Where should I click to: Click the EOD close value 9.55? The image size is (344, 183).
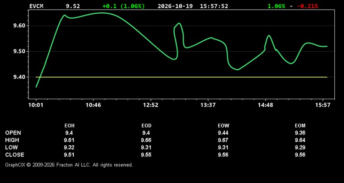146,155
